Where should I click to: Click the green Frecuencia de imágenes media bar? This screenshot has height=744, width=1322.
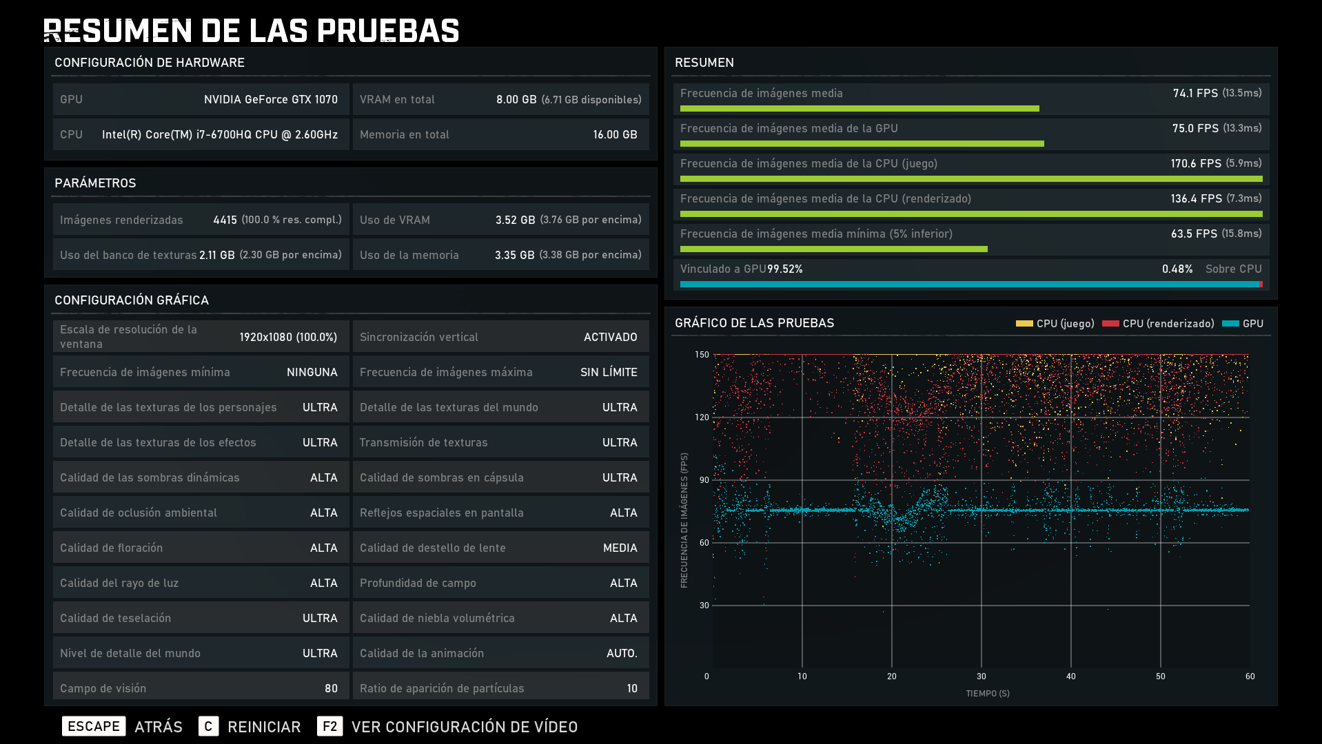859,109
